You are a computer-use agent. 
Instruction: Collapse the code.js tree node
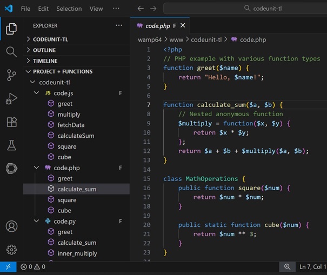click(37, 93)
